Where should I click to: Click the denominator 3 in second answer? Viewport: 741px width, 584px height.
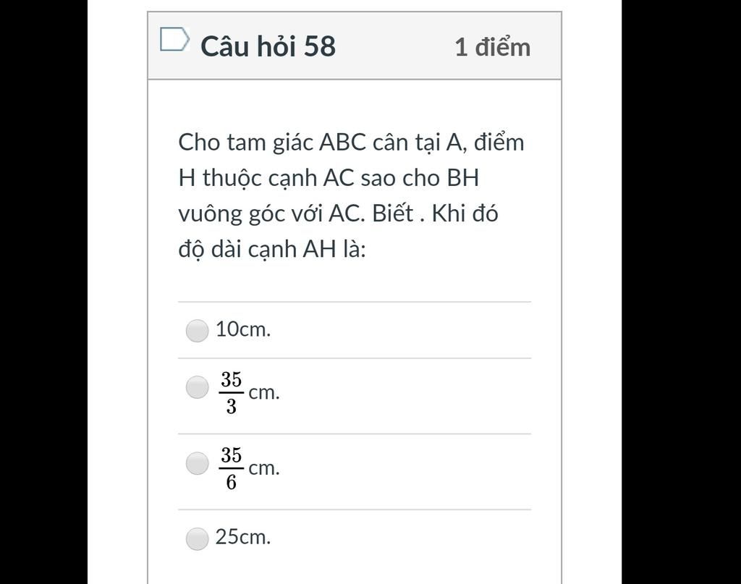231,407
